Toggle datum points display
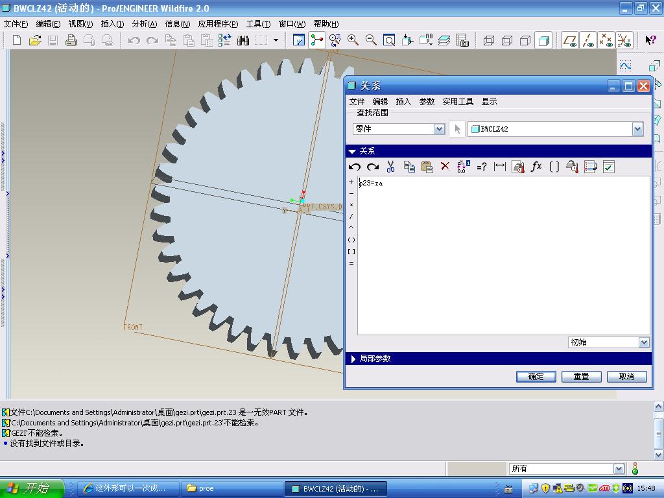The width and height of the screenshot is (664, 498). pyautogui.click(x=606, y=40)
